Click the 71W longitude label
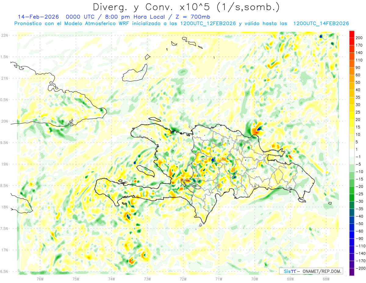The image size is (366, 283). pos(219,279)
